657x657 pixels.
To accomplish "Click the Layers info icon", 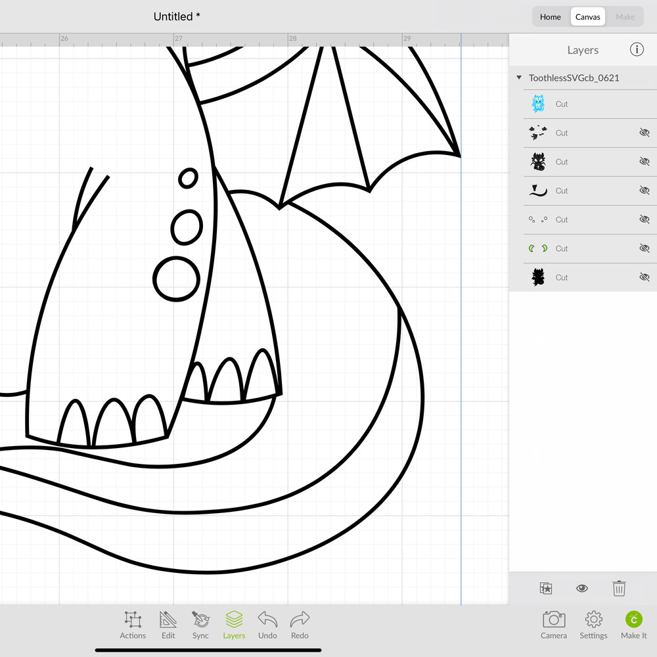I will coord(636,50).
